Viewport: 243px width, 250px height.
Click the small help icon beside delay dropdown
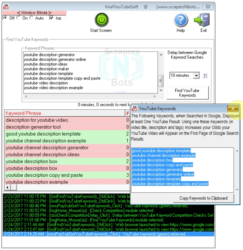click(x=205, y=75)
